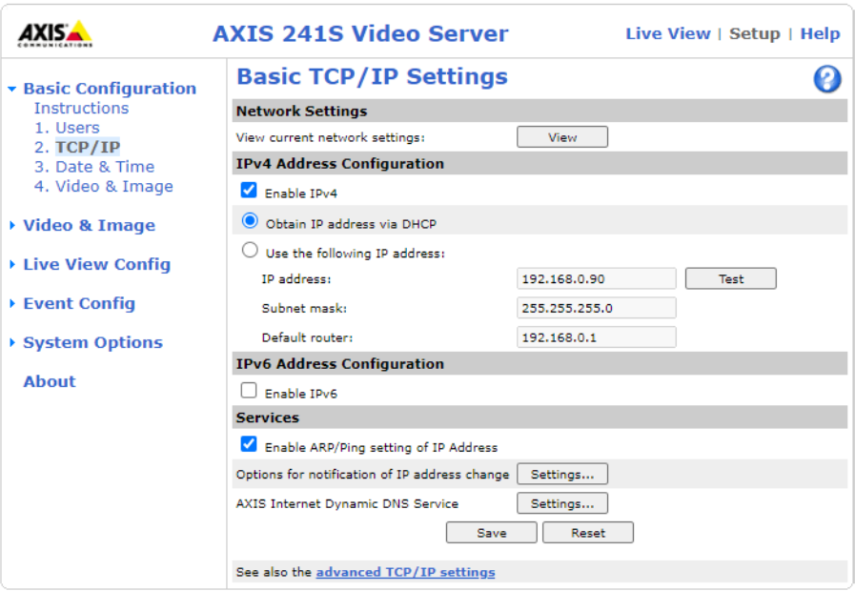Collapse the Basic Configuration section

click(x=11, y=88)
